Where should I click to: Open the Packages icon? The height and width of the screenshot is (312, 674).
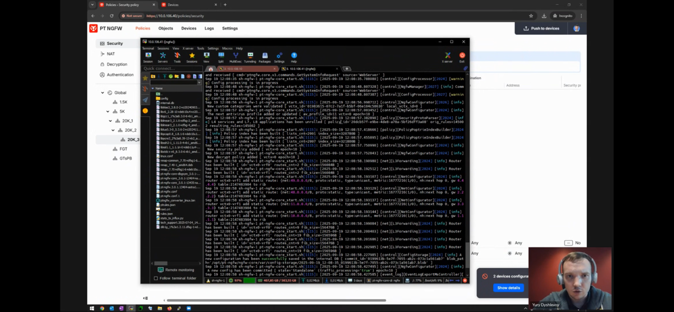tap(264, 57)
